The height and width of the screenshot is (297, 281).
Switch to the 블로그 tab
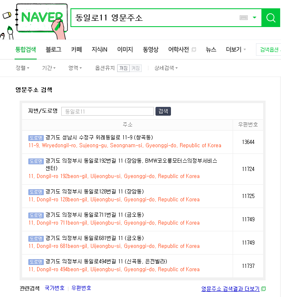[x=53, y=49]
